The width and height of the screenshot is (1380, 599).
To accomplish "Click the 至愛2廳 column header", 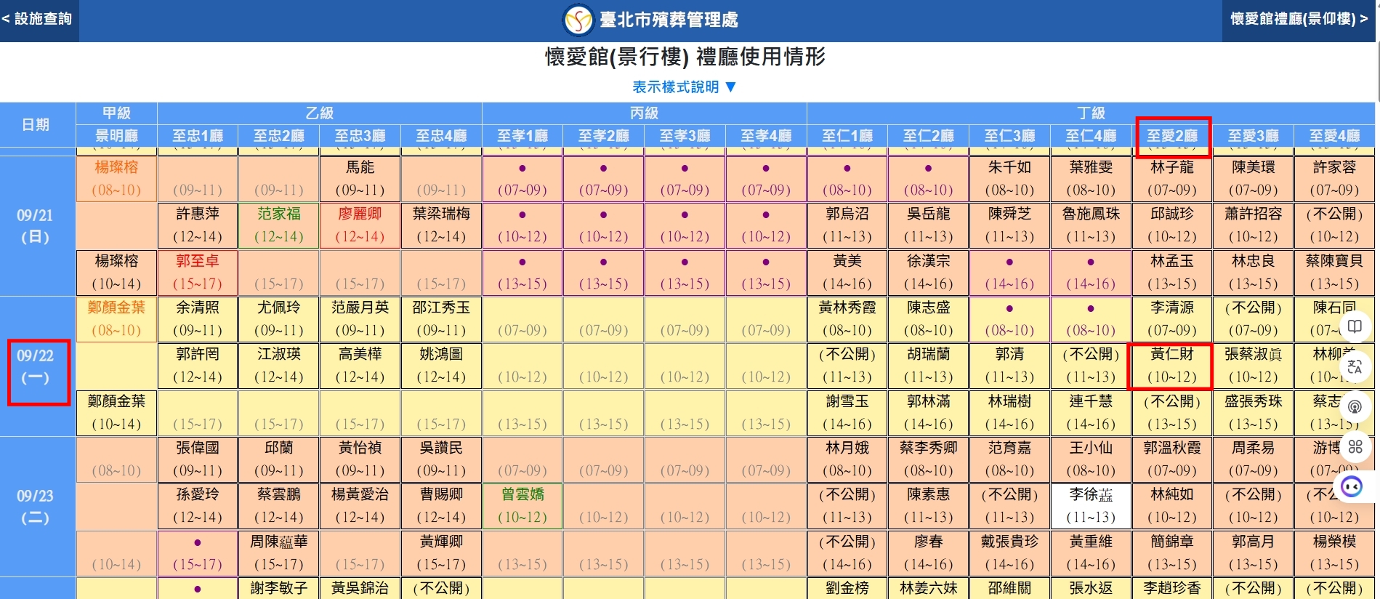I will 1171,136.
